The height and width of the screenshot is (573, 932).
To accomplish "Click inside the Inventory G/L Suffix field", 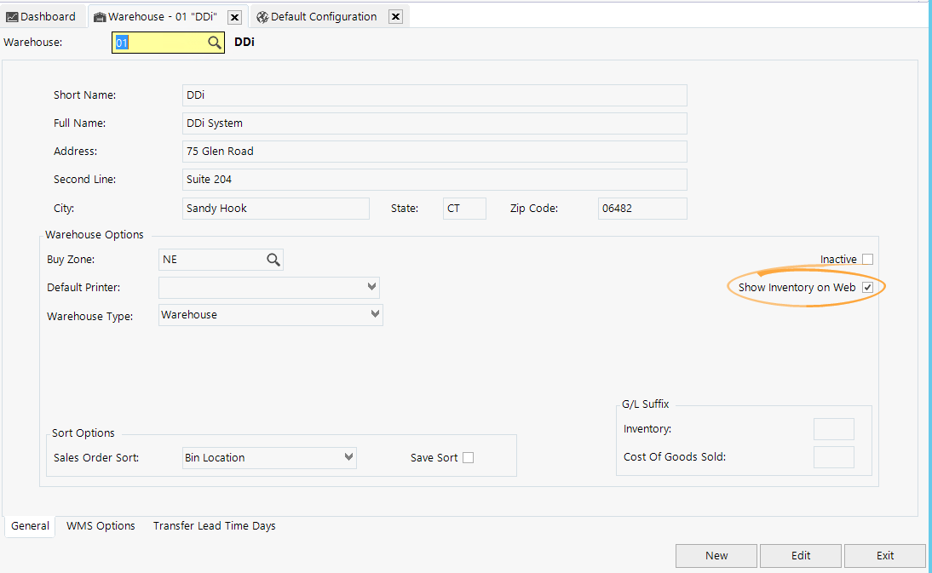I will [833, 428].
